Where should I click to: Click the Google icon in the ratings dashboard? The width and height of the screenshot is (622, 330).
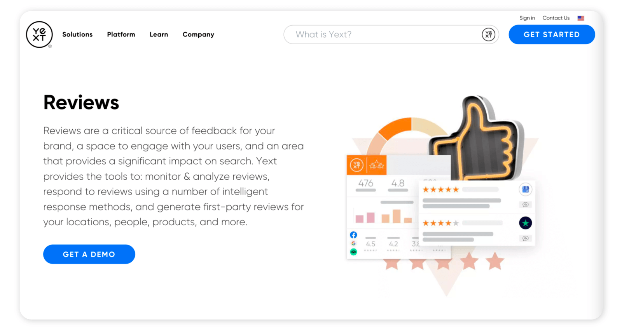[x=354, y=243]
